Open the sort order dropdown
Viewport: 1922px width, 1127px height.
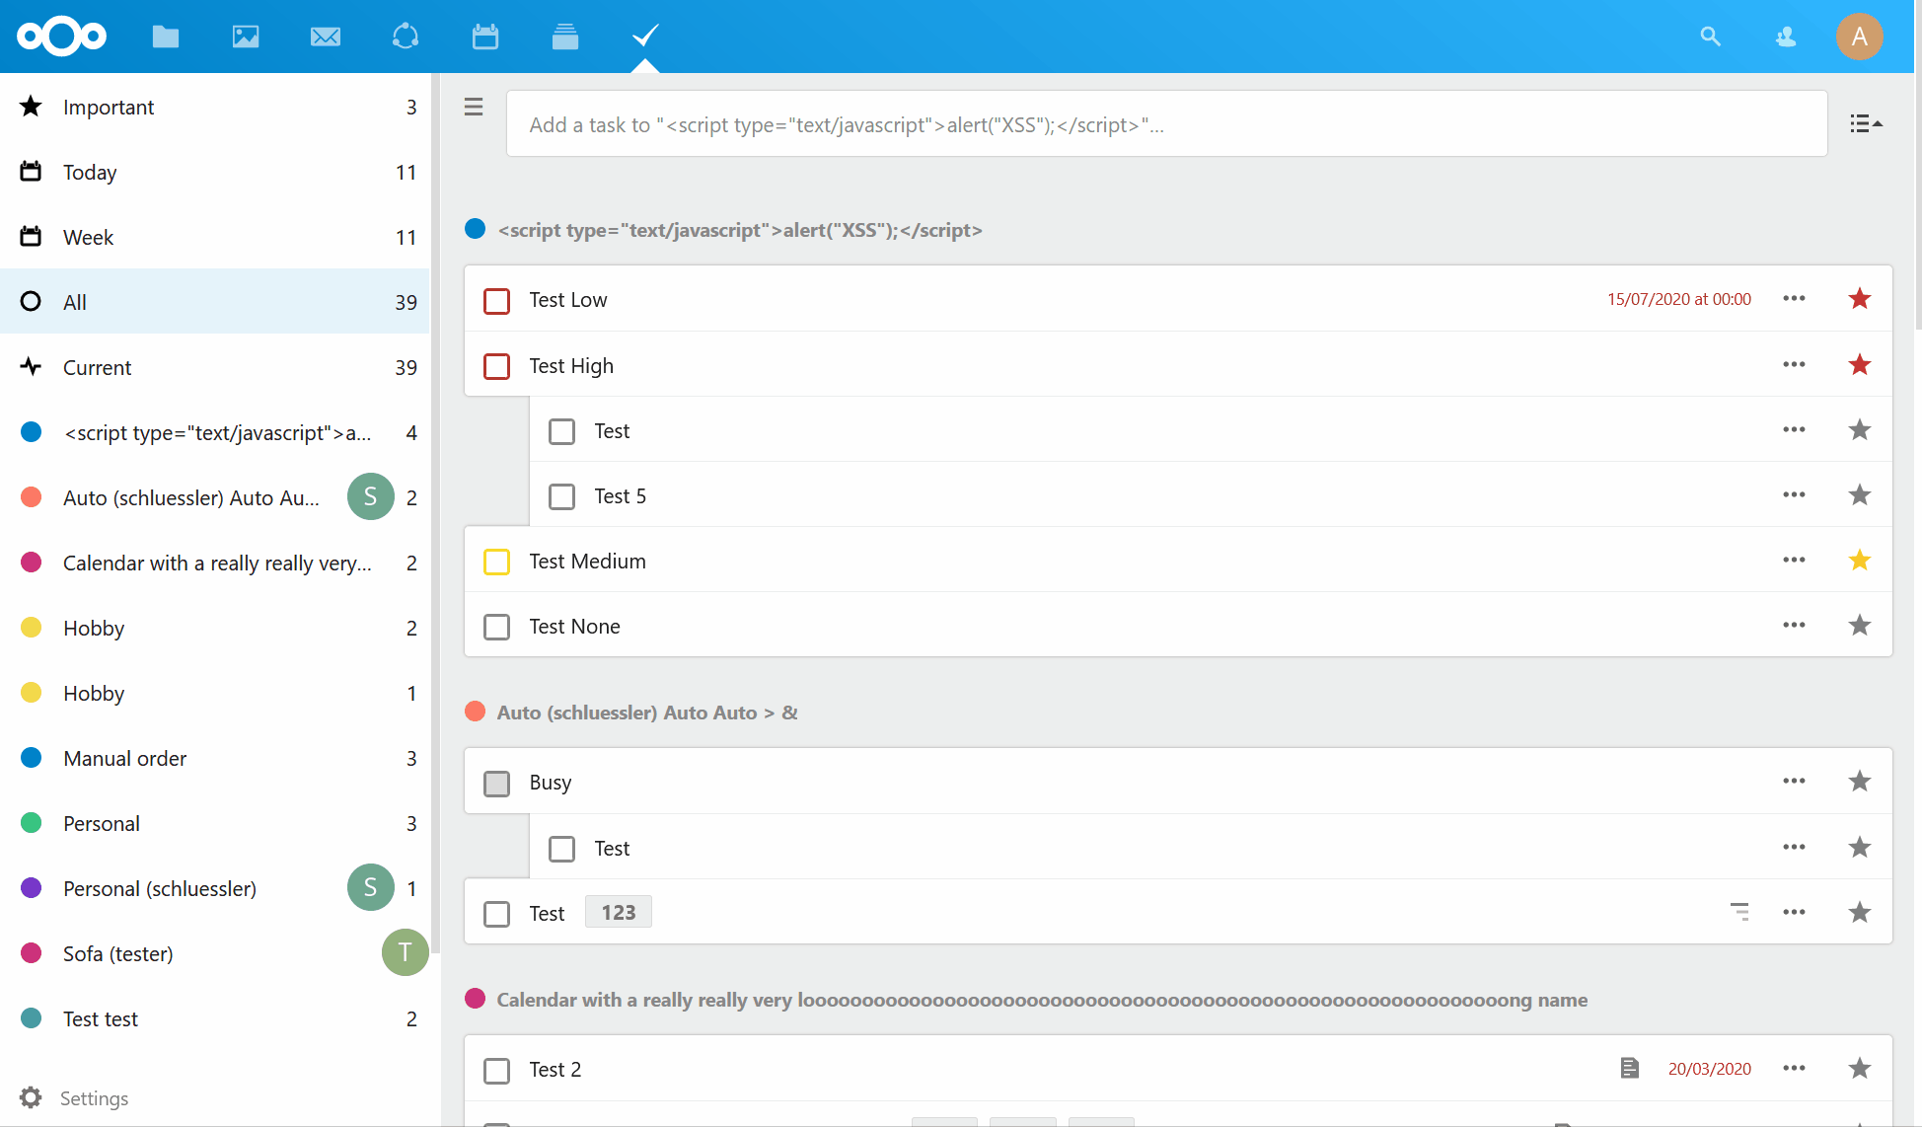[x=1865, y=124]
